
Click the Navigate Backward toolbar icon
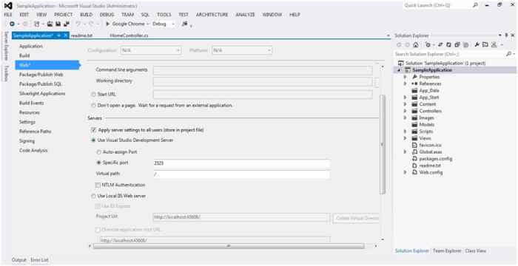(13, 24)
